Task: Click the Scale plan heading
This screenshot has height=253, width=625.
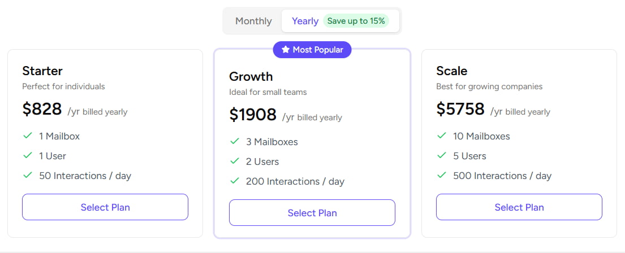Action: [451, 71]
